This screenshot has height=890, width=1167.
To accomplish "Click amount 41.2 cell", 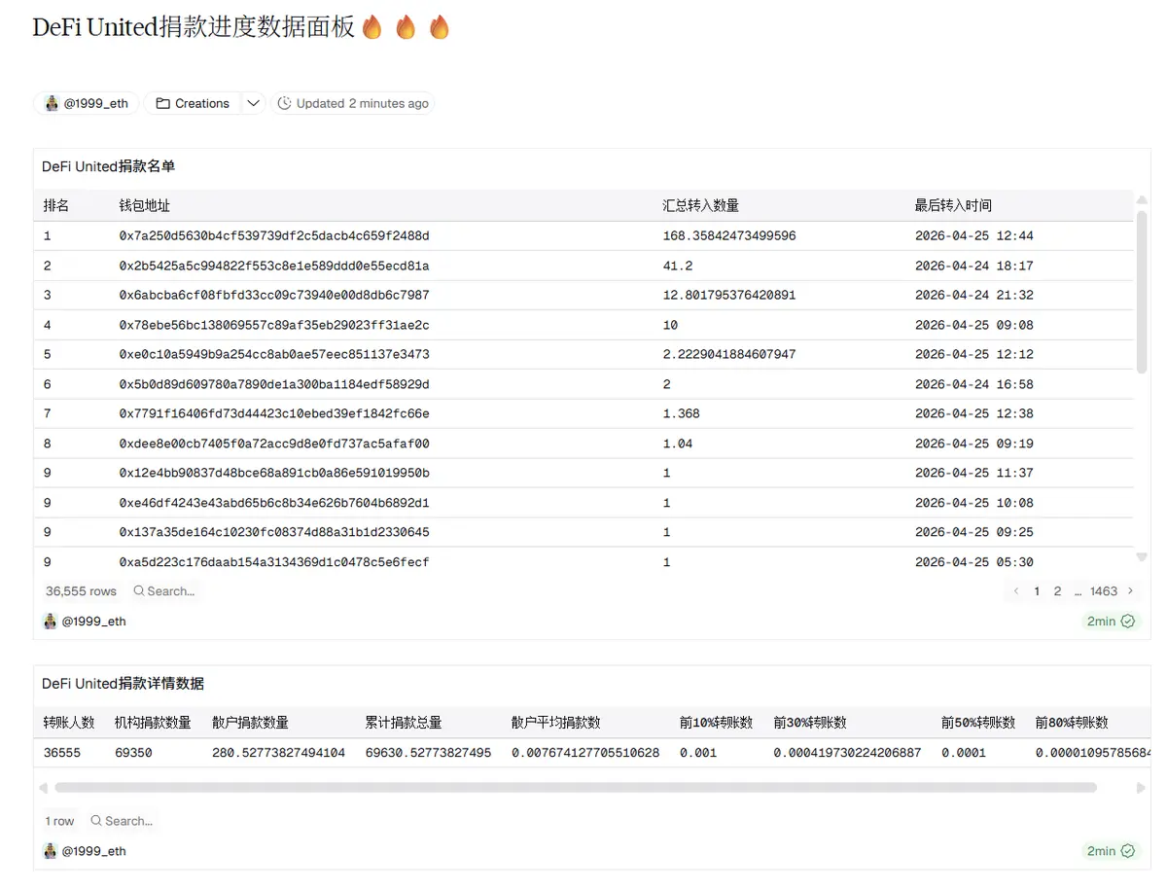I will 678,266.
